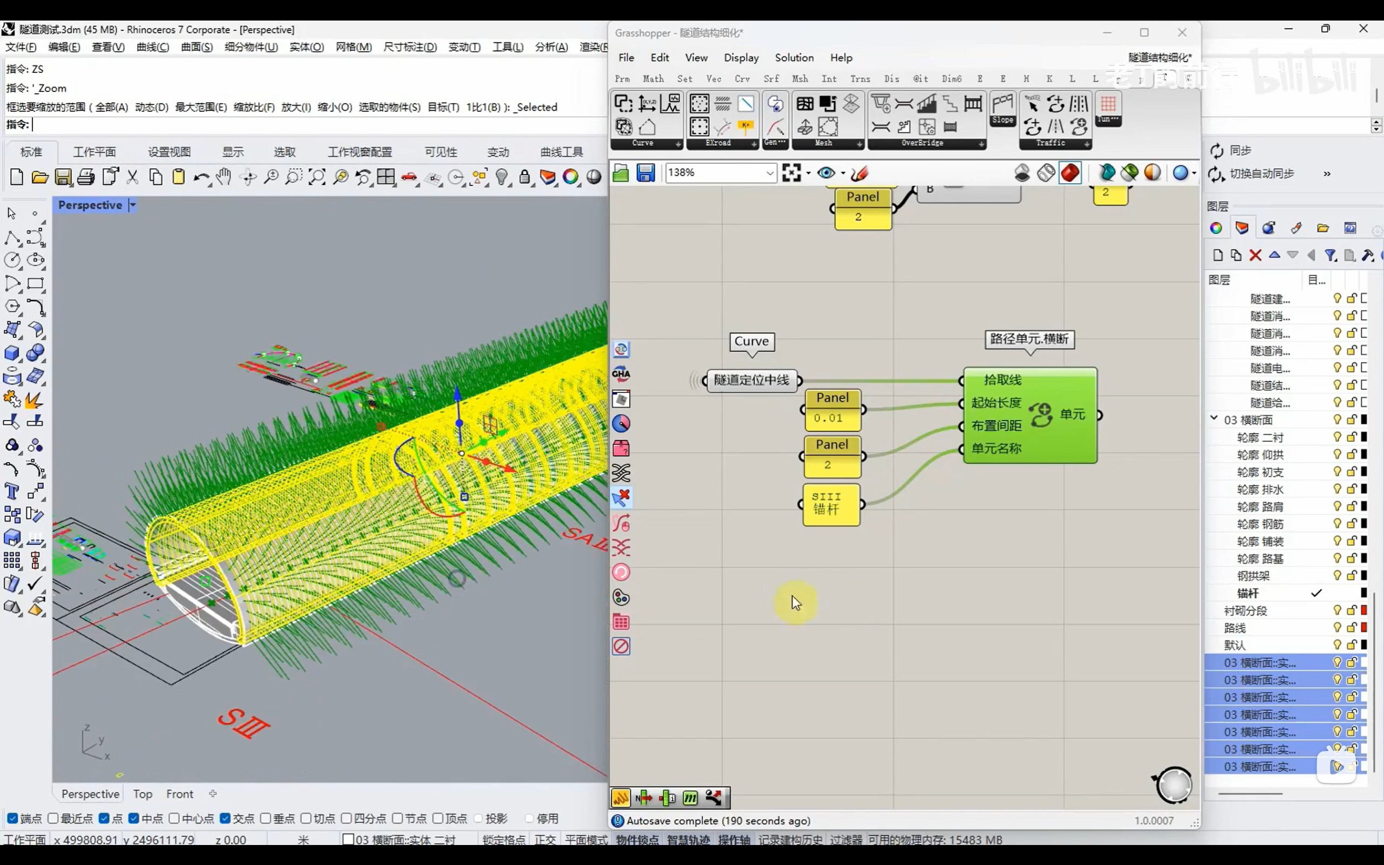Click the Top viewport tab
1384x865 pixels.
pos(142,794)
